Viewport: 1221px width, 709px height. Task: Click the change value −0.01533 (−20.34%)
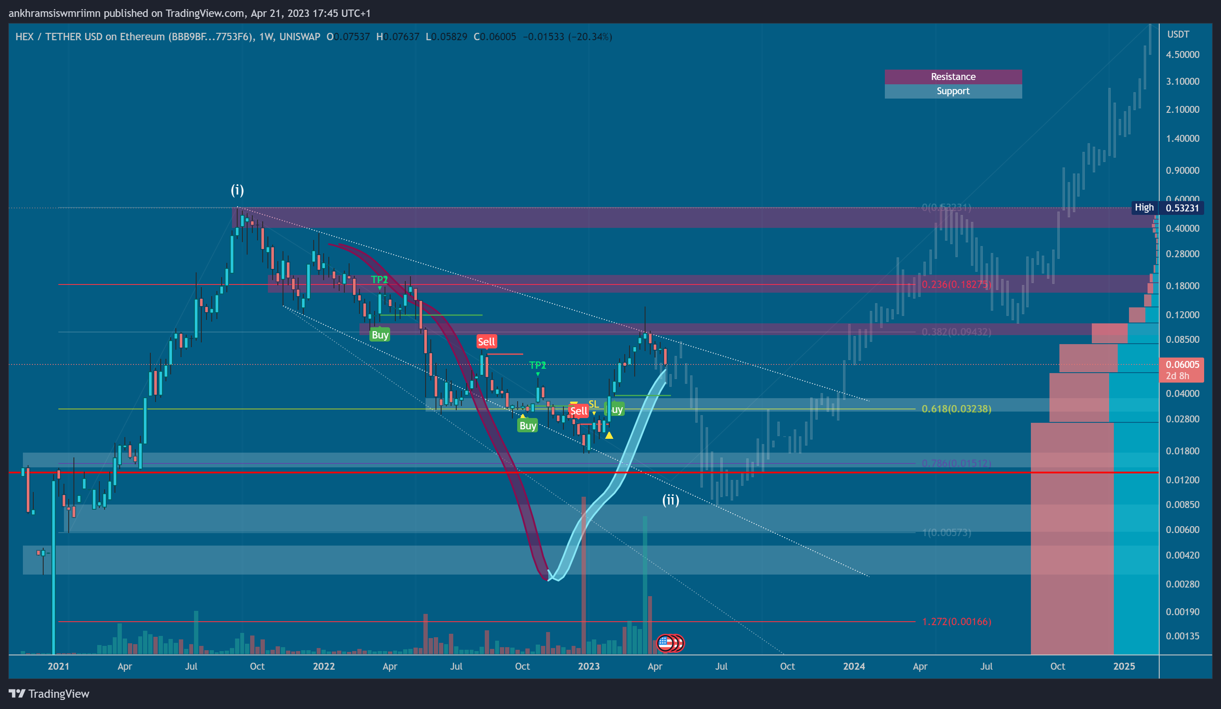click(567, 37)
